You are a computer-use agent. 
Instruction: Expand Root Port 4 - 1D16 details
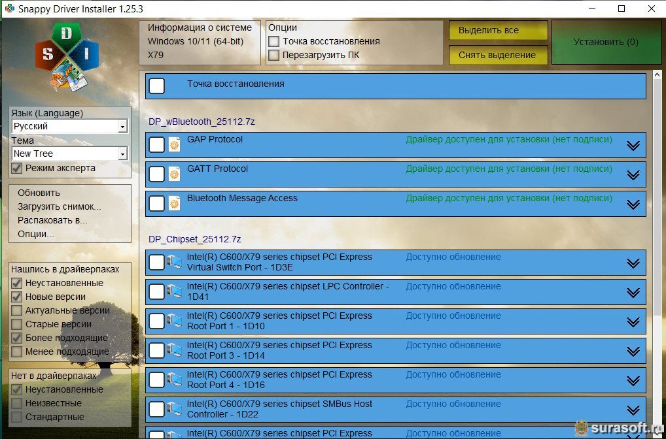click(633, 382)
